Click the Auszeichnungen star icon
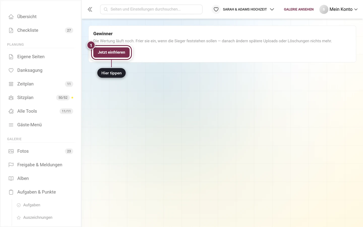Viewport: 363px width, 227px height. (19, 218)
